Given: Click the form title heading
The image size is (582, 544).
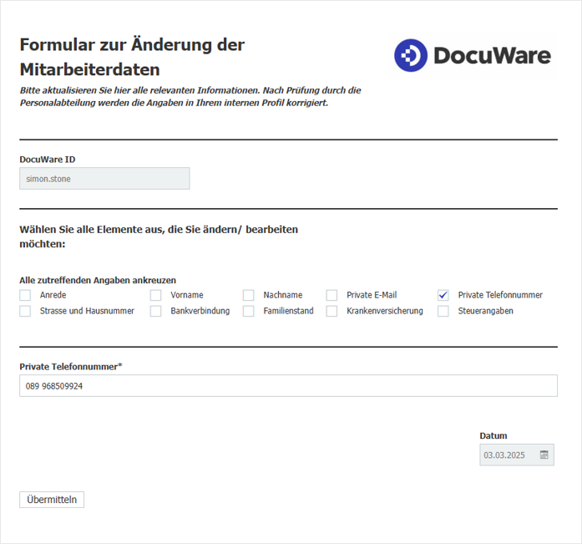Looking at the screenshot, I should click(132, 57).
